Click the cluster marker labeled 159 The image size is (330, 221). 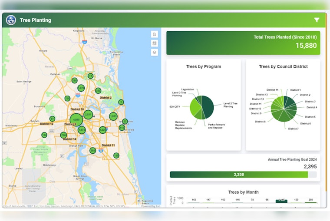tap(116, 155)
